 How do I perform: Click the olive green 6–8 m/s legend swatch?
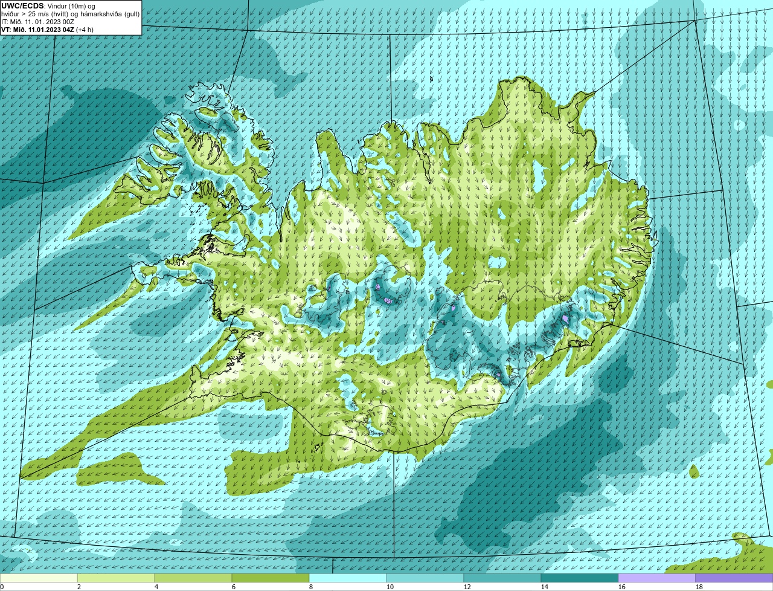tap(271, 578)
